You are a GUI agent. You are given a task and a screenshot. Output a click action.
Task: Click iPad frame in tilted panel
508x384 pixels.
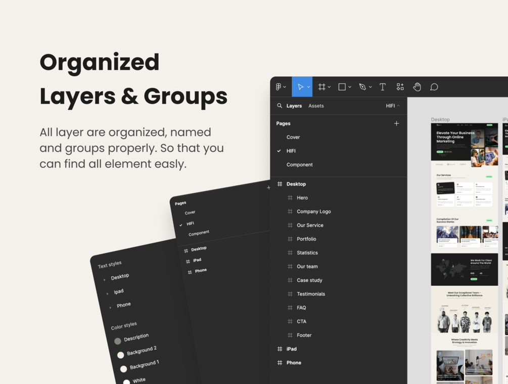197,260
